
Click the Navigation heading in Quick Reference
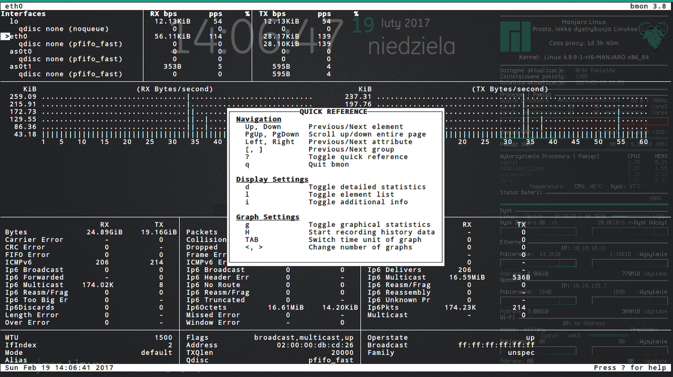tap(259, 119)
